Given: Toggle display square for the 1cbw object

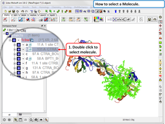Looking at the screenshot, I should coord(14,40).
